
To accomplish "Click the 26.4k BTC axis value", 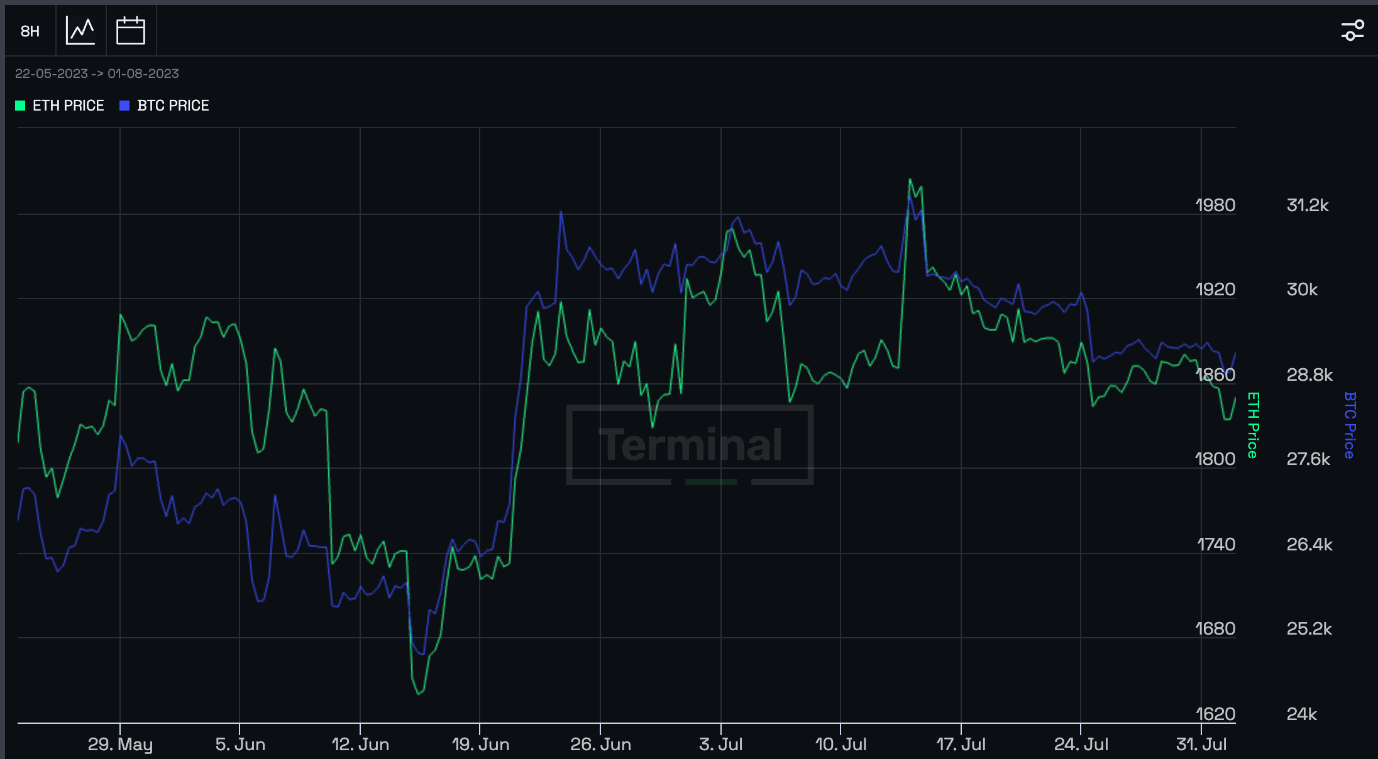I will 1309,545.
